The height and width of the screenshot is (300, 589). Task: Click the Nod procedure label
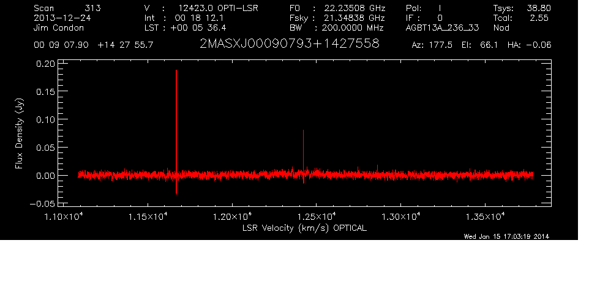501,28
